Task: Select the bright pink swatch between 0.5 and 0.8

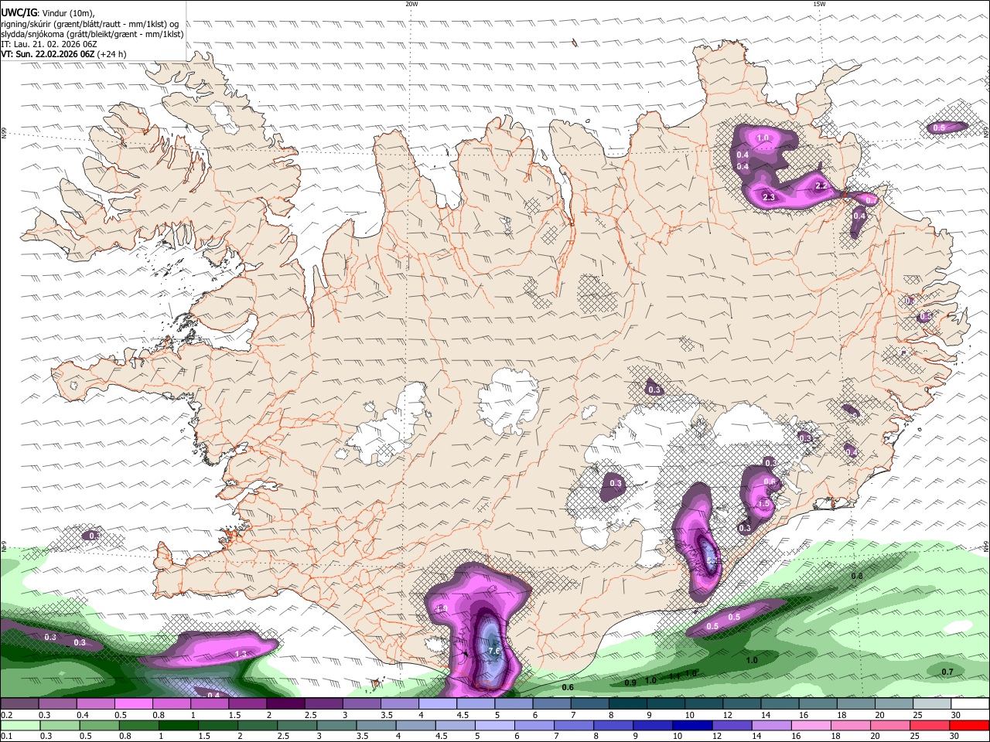Action: 133,703
